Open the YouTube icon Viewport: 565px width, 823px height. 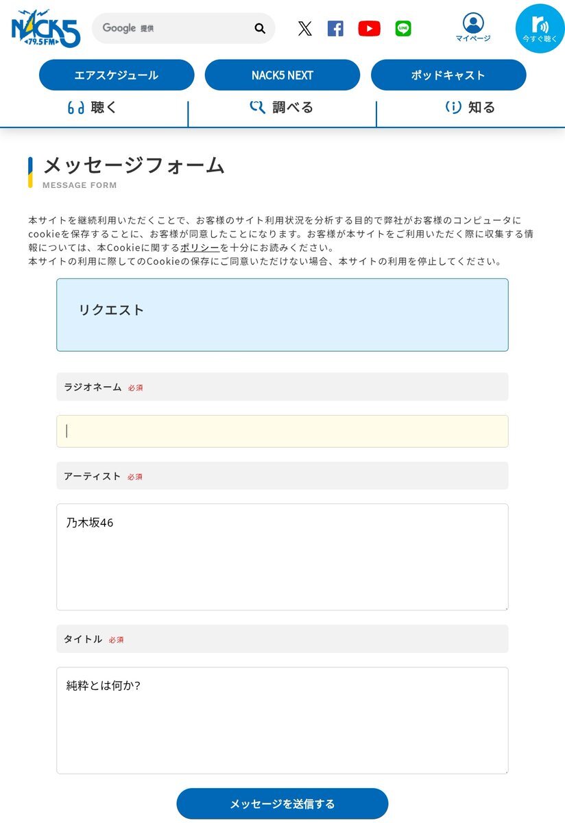click(369, 28)
